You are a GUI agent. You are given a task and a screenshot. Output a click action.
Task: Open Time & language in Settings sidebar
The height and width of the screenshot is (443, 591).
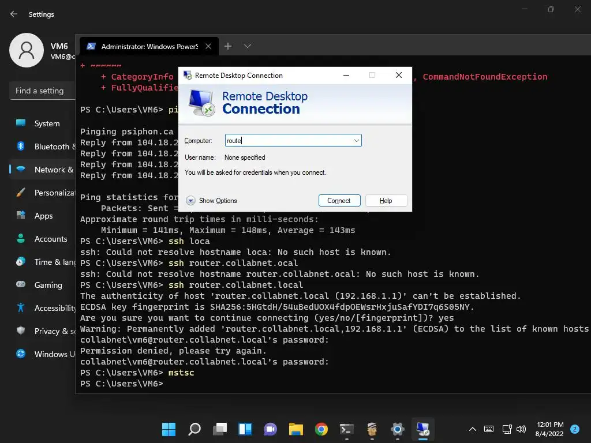click(x=42, y=262)
